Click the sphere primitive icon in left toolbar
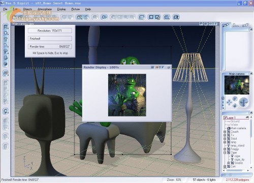The width and height of the screenshot is (254, 183). pos(6,33)
